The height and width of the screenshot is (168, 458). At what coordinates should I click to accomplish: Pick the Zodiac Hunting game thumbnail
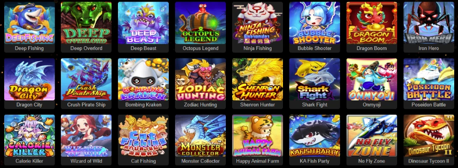[200, 79]
